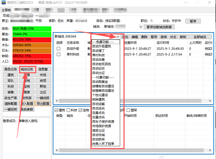216x159 pixels.
Task: Enable the 科技 filter checkbox
Action: coord(69,110)
